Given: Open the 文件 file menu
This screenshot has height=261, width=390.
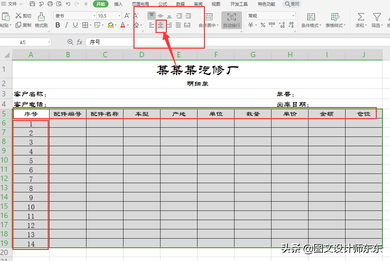Looking at the screenshot, I should pos(12,4).
